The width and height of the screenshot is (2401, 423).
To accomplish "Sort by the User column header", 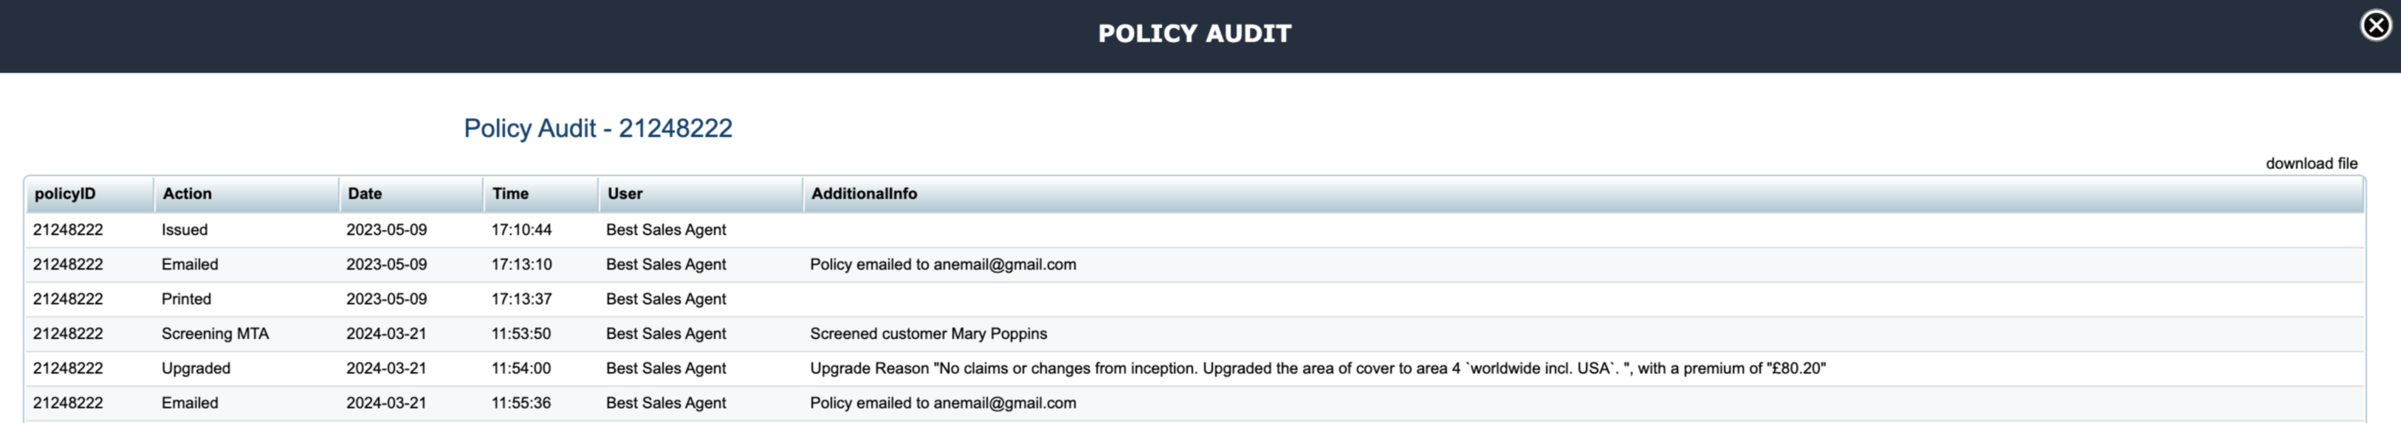I will click(x=700, y=195).
